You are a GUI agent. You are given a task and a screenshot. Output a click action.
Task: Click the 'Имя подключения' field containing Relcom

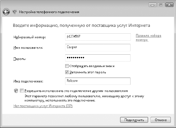(98, 81)
